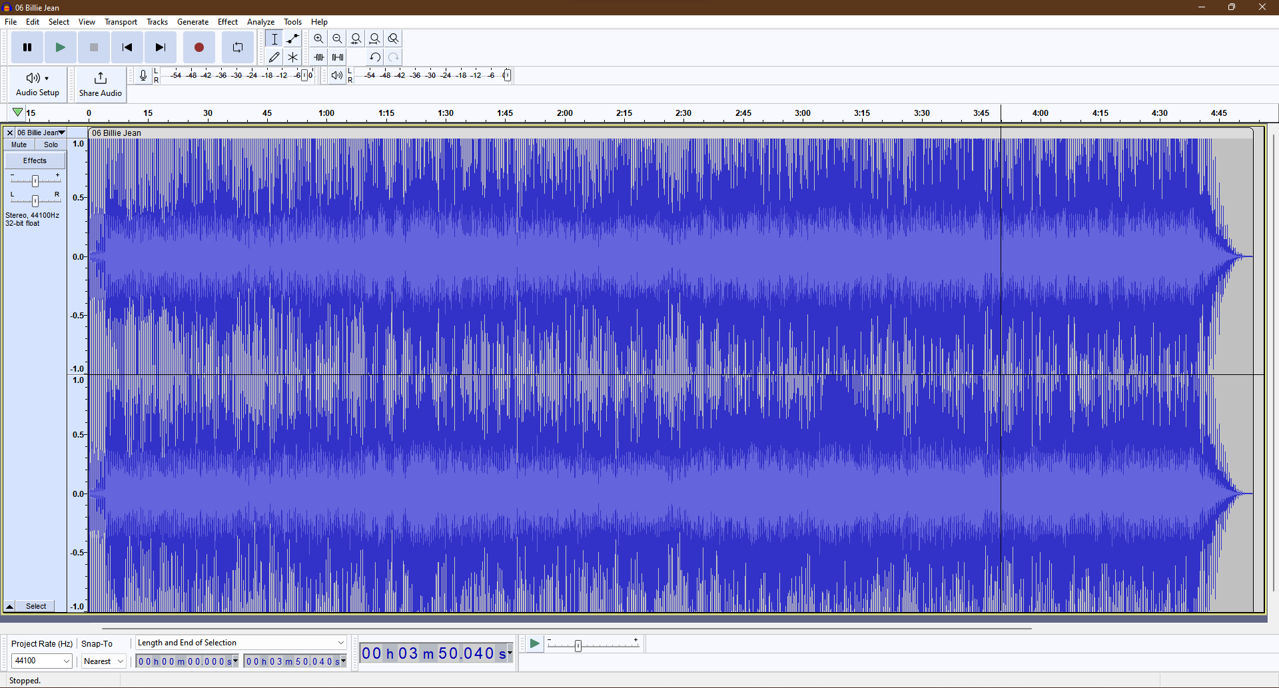Open the track Effects panel
The width and height of the screenshot is (1279, 688).
(35, 161)
